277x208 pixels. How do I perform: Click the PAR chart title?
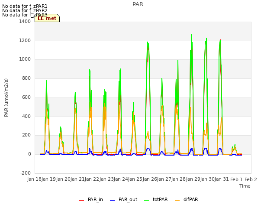click(x=138, y=4)
